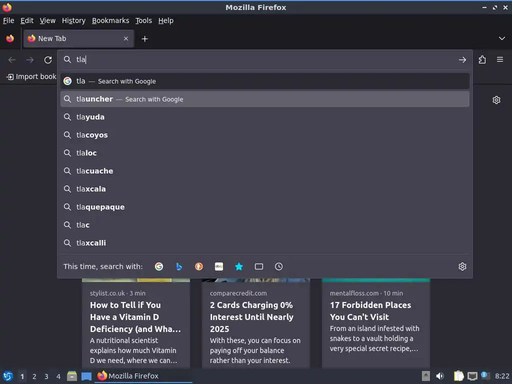
Task: Search this time with eBay icon
Action: point(219,266)
